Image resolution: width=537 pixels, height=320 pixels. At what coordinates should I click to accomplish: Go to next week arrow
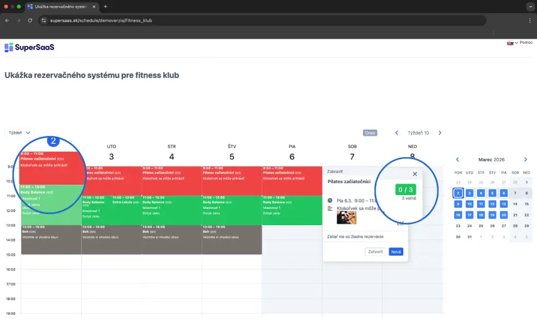coord(440,132)
